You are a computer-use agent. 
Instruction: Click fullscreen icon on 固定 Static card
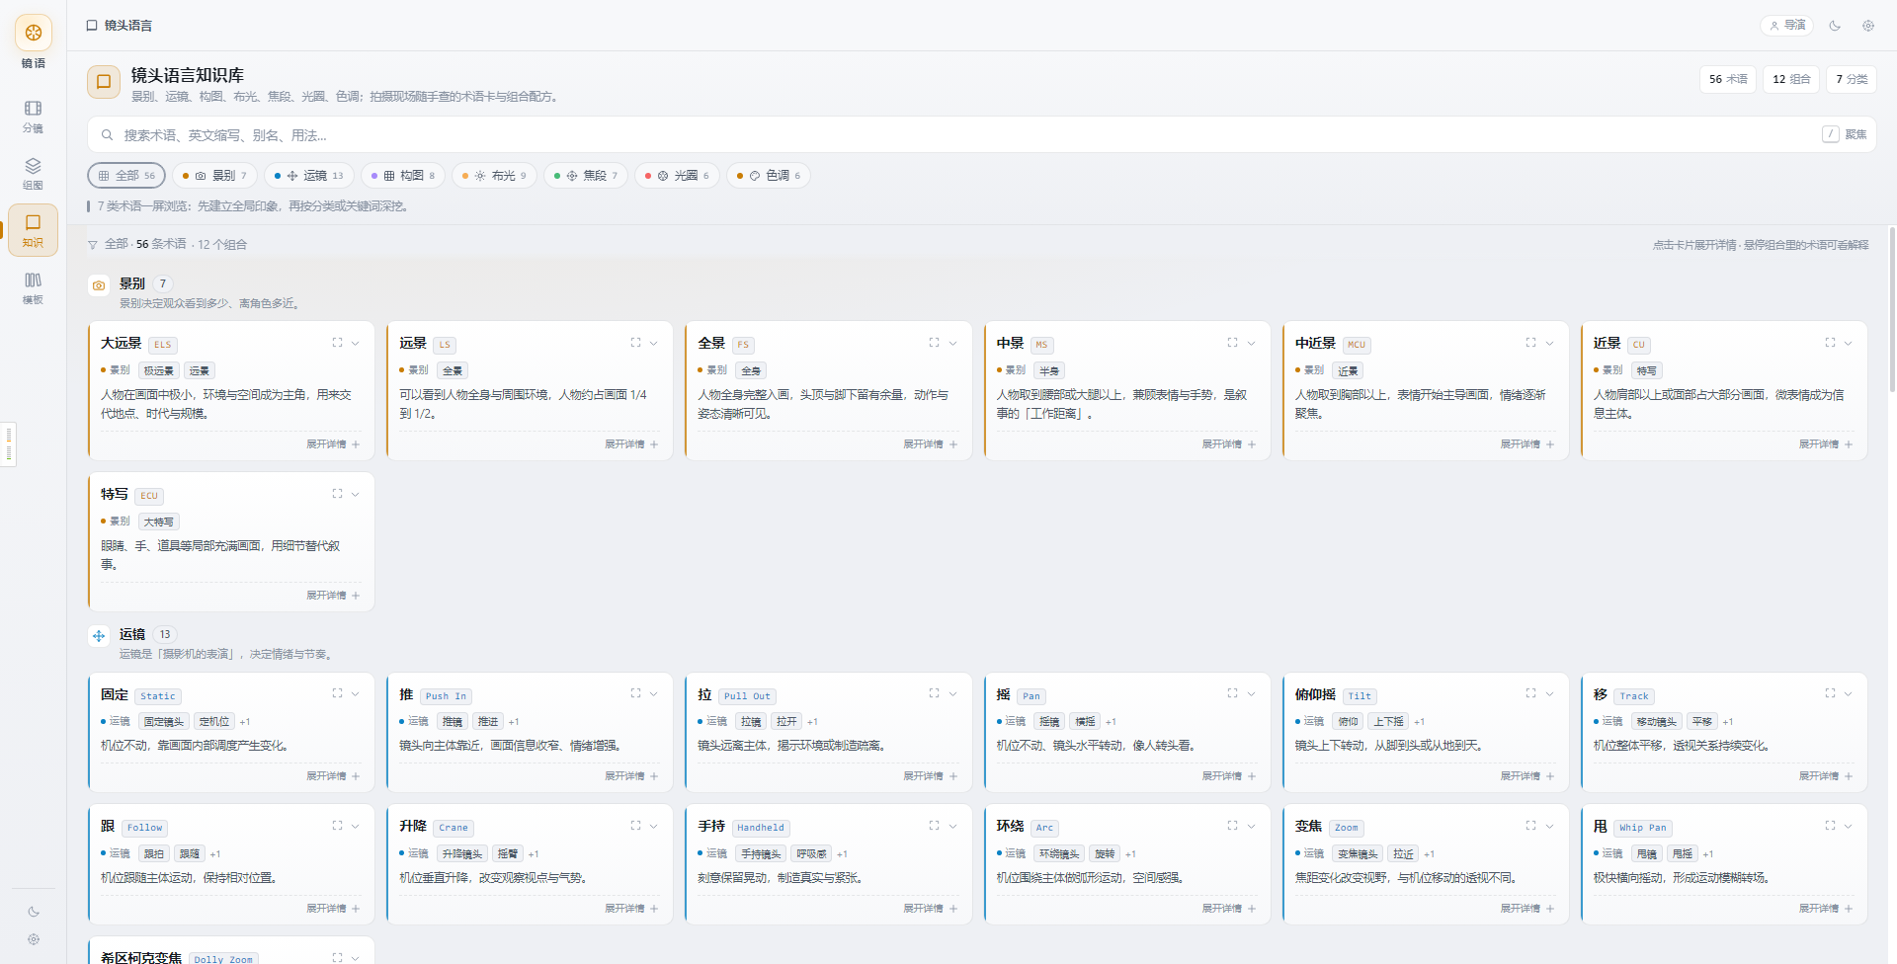click(337, 693)
